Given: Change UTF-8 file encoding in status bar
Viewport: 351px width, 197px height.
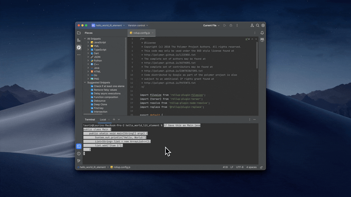Looking at the screenshot, I should [239, 167].
